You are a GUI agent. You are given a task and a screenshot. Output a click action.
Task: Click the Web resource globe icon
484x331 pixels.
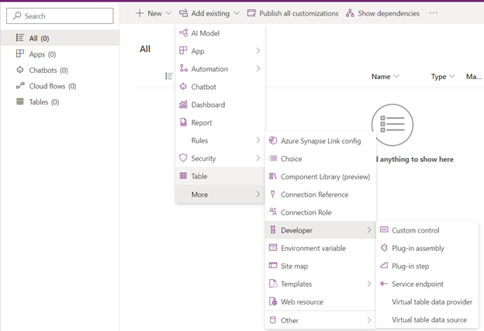[x=273, y=302]
